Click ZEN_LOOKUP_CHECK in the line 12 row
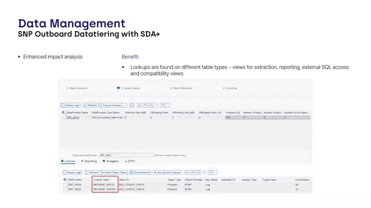Image resolution: width=371 pixels, height=208 pixels. [132, 189]
